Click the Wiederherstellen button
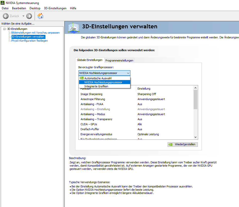This screenshot has height=207, width=239. 183,145
